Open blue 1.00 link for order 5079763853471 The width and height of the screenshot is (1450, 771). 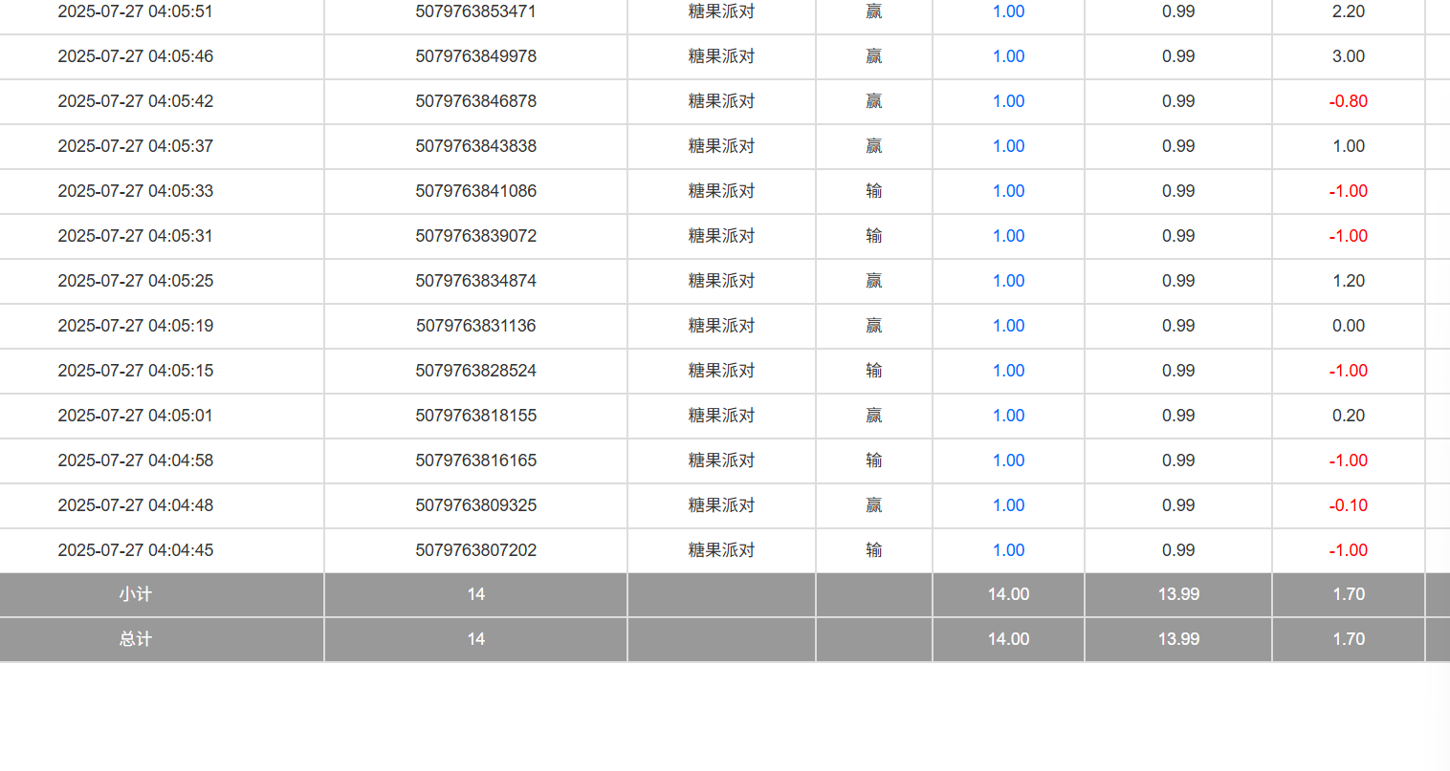[x=1008, y=11]
